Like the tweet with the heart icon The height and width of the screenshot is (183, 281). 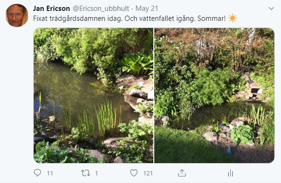[x=134, y=173]
